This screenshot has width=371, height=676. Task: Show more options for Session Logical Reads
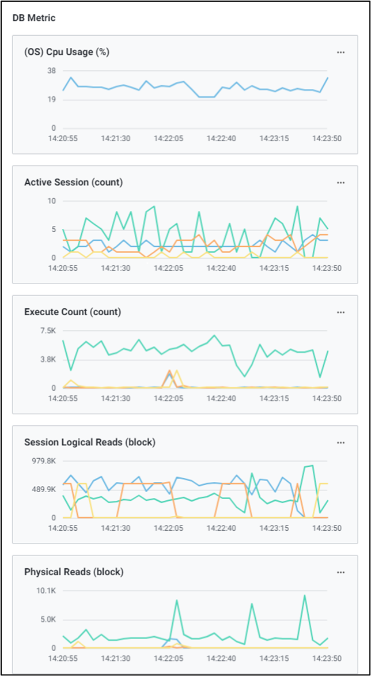[340, 443]
